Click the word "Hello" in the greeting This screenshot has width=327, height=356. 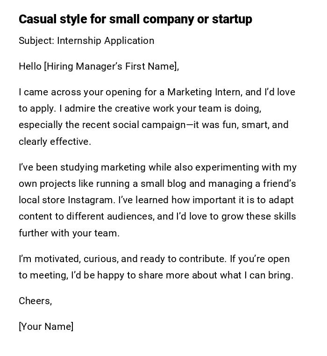click(x=30, y=66)
